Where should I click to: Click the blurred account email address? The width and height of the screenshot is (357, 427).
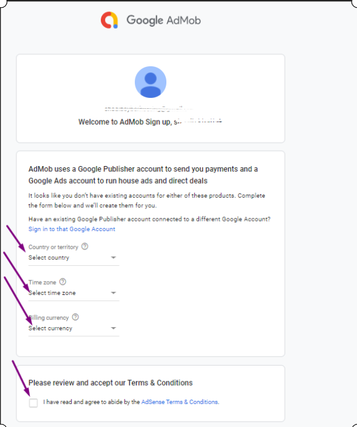coord(148,109)
